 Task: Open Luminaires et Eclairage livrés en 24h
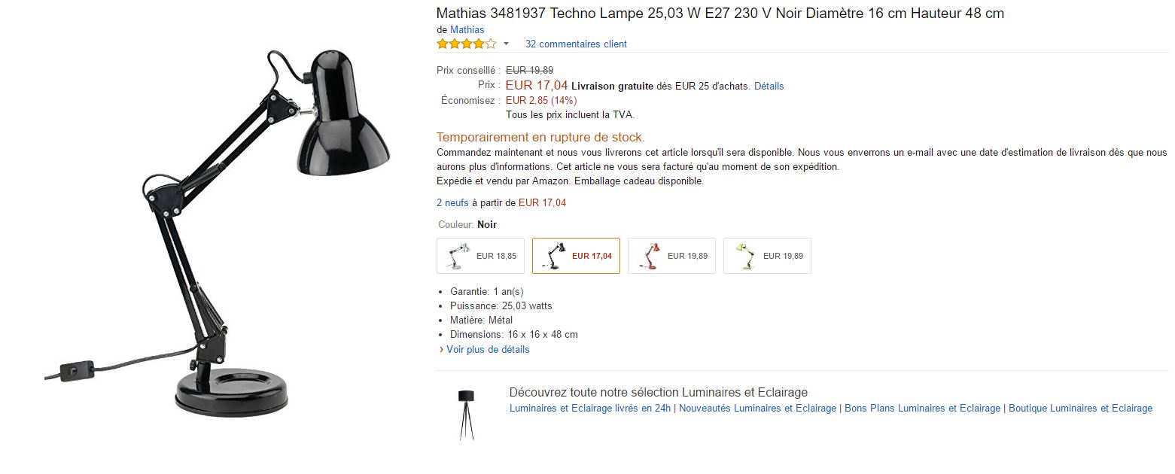tap(589, 408)
